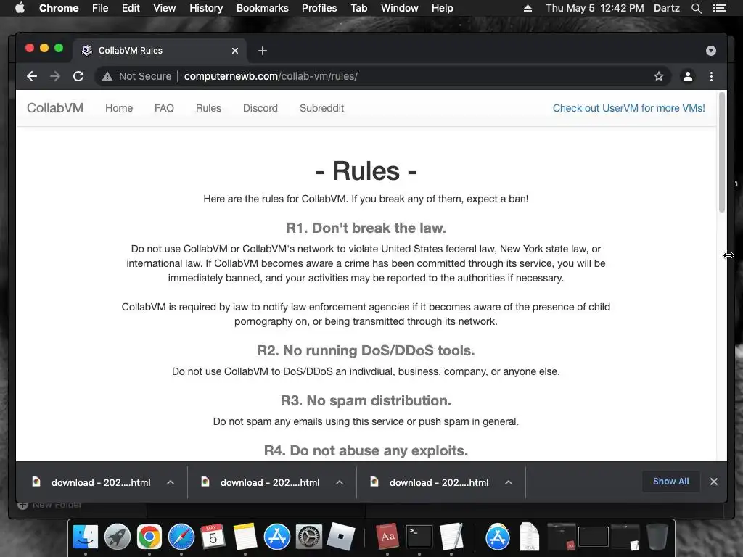The width and height of the screenshot is (743, 557).
Task: Click the Dartz user name in menu bar
Action: pyautogui.click(x=666, y=8)
